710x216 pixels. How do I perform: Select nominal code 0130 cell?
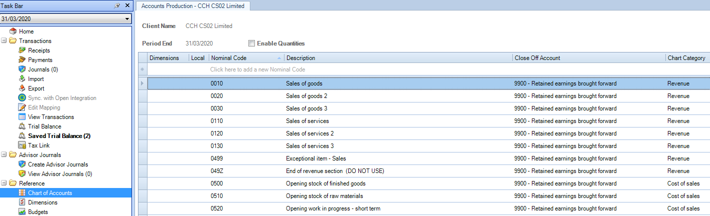[246, 146]
